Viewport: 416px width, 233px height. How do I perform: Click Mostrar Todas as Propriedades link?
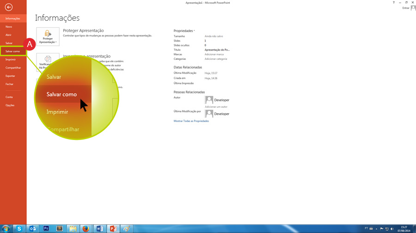[191, 121]
